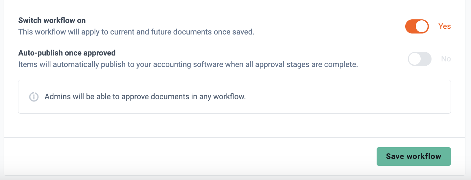The image size is (471, 180).
Task: Click the 'This workflow will apply' description
Action: point(136,32)
